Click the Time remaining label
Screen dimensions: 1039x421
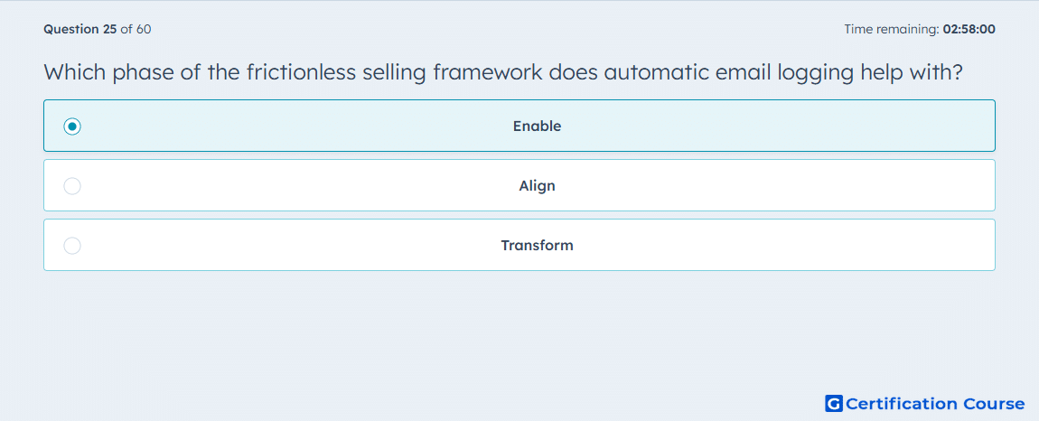point(892,29)
